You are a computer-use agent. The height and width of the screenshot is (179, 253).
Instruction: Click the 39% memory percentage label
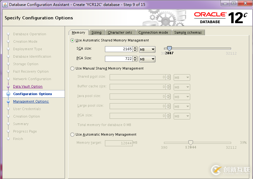243,143
